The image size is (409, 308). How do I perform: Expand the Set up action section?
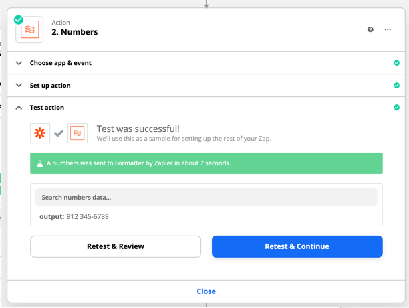point(19,86)
